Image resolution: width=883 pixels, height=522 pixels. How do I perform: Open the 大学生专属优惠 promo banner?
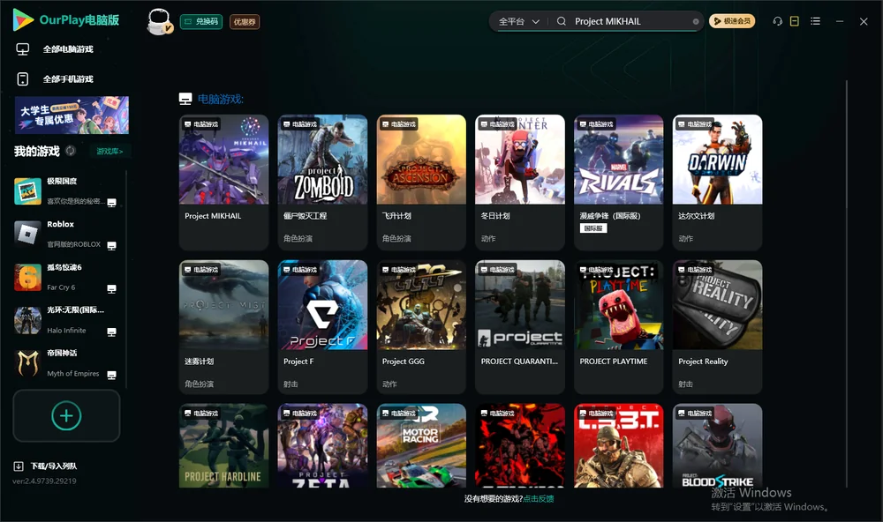72,115
